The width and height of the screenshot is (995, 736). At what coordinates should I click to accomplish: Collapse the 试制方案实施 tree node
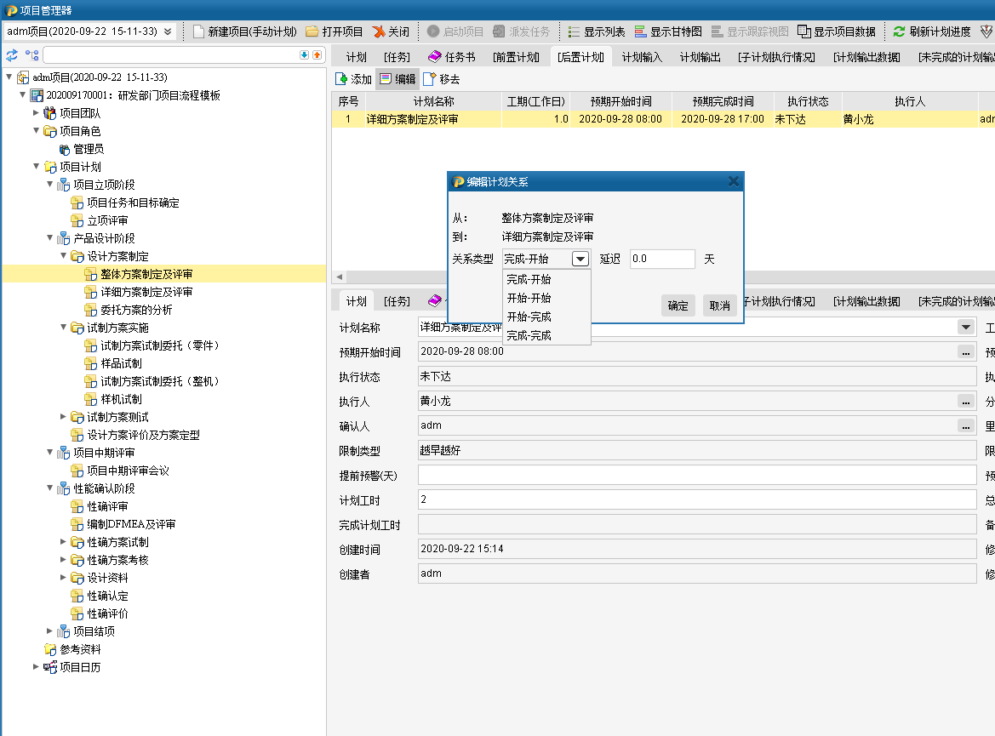[64, 328]
